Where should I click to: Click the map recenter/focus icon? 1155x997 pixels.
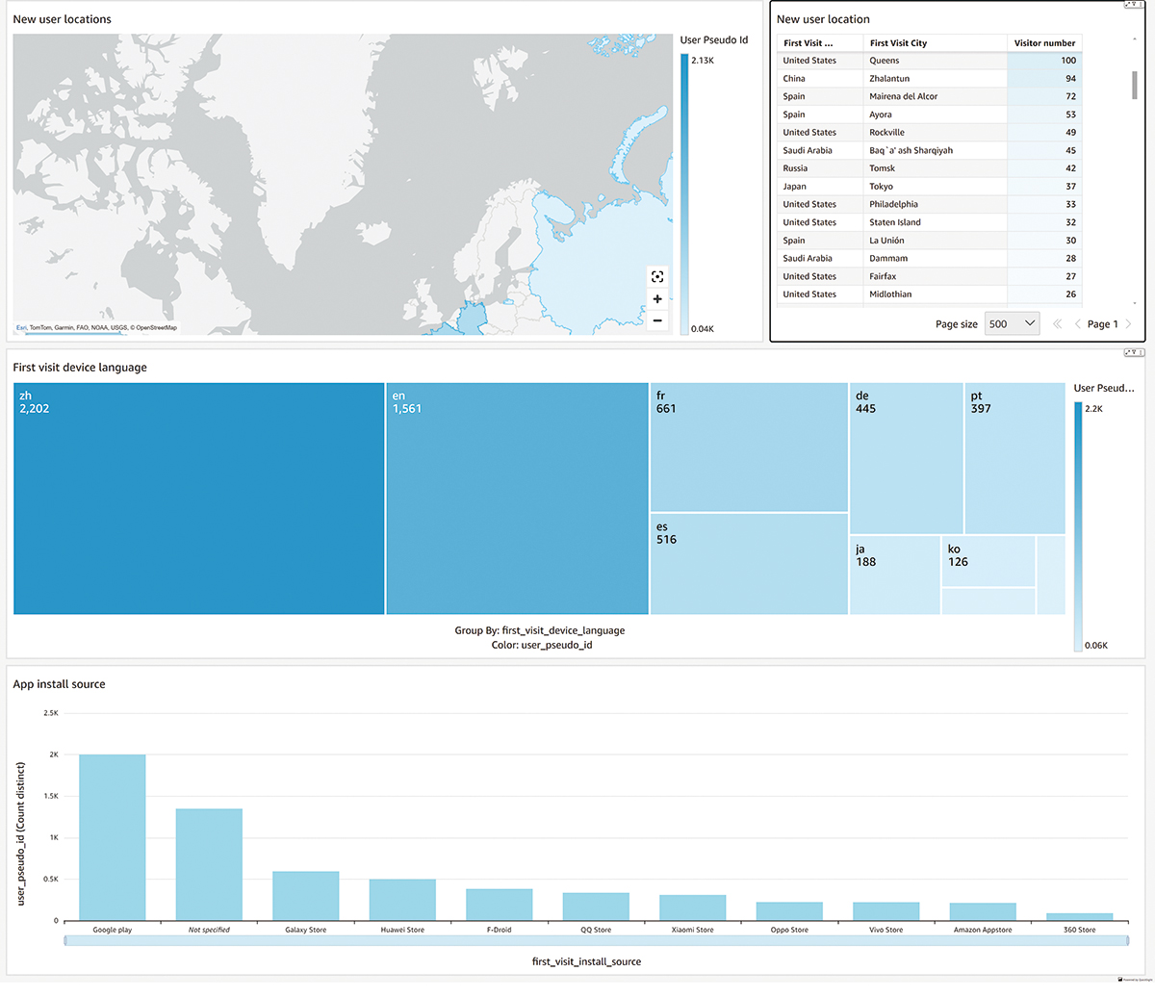657,277
